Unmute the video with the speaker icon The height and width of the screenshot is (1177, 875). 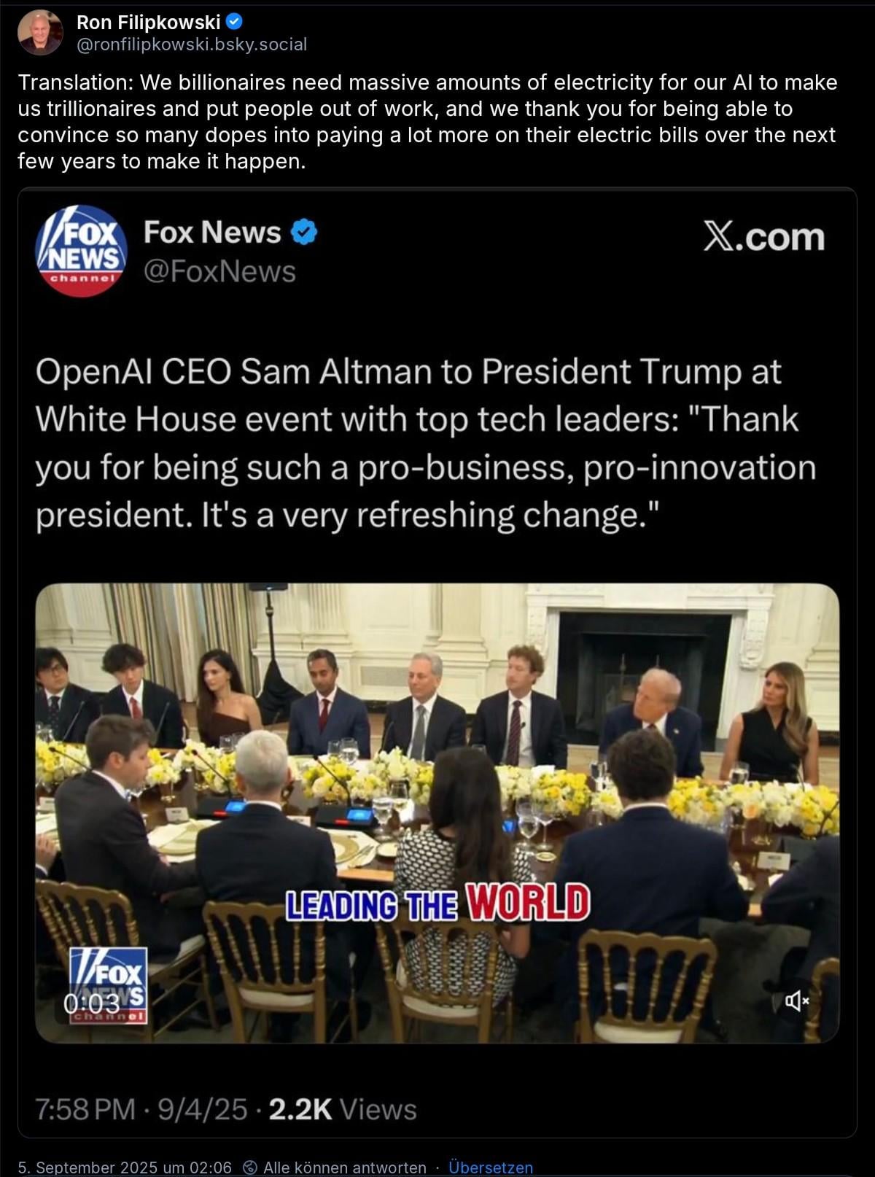point(796,1001)
